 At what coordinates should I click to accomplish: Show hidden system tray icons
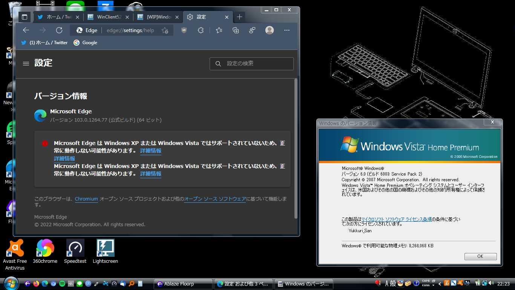pos(440,284)
